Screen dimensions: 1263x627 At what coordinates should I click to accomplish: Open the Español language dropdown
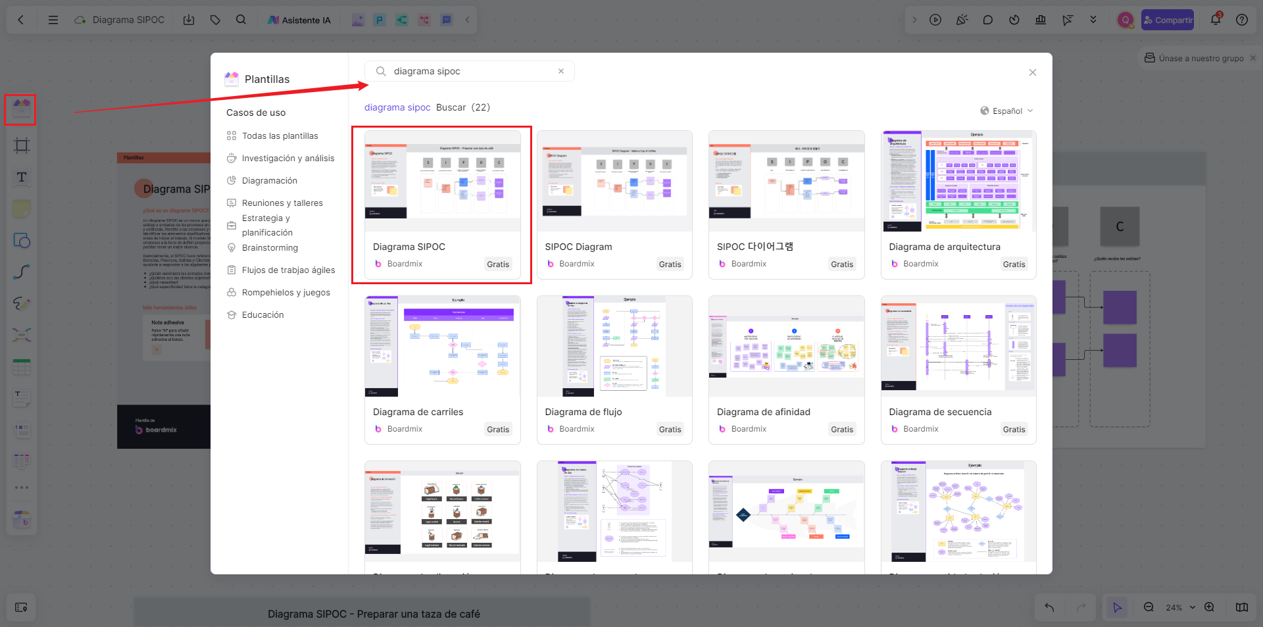(1007, 111)
